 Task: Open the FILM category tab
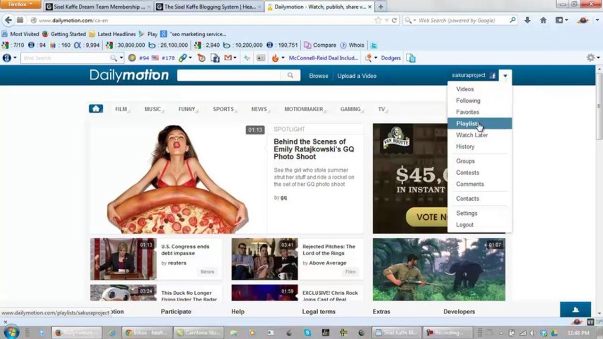pos(121,109)
